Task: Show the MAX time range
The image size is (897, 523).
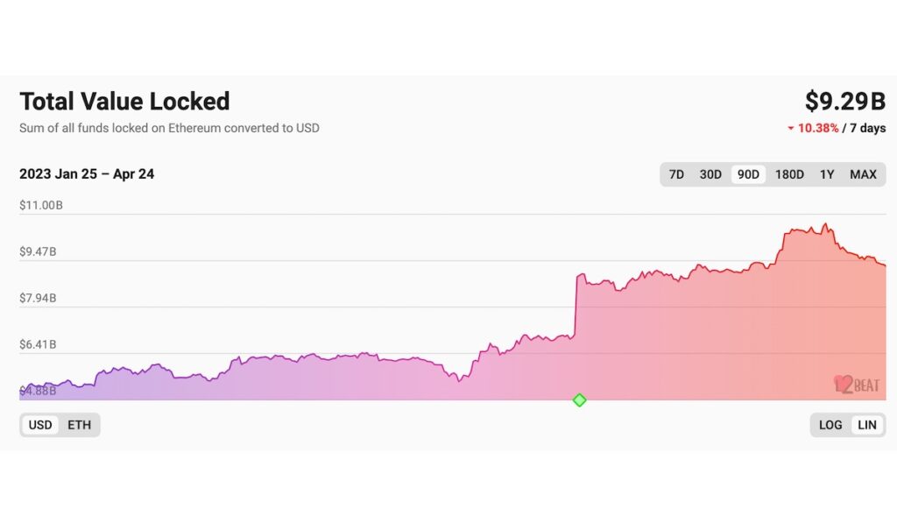Action: point(863,174)
